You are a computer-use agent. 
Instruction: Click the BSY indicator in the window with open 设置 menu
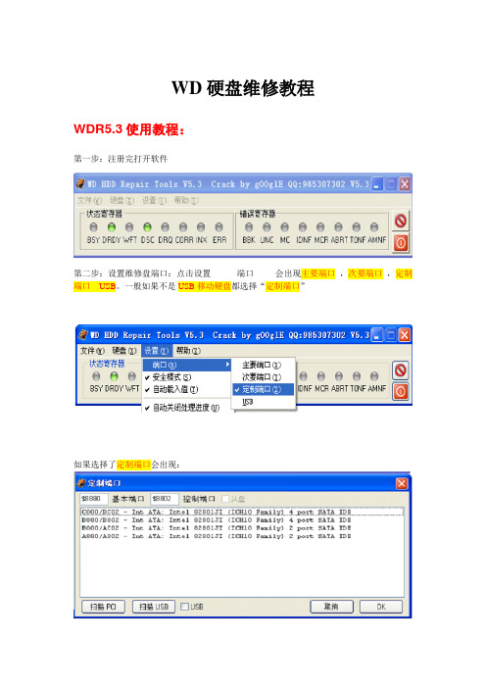point(96,376)
